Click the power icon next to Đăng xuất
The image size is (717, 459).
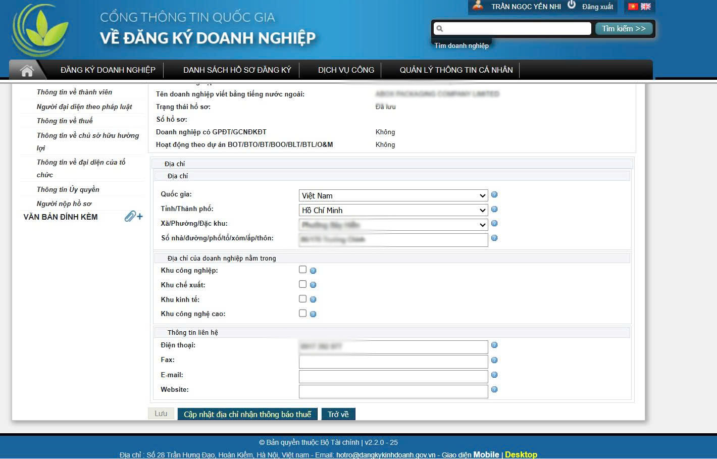pyautogui.click(x=572, y=5)
